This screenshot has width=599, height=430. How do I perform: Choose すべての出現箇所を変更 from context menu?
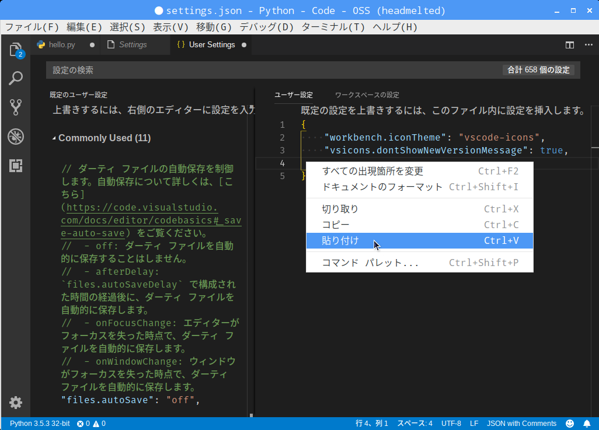[419, 171]
